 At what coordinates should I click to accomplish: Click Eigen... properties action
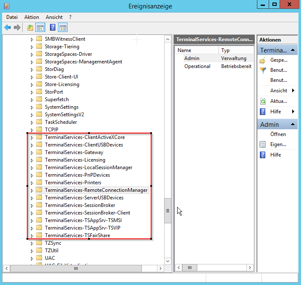point(278,144)
